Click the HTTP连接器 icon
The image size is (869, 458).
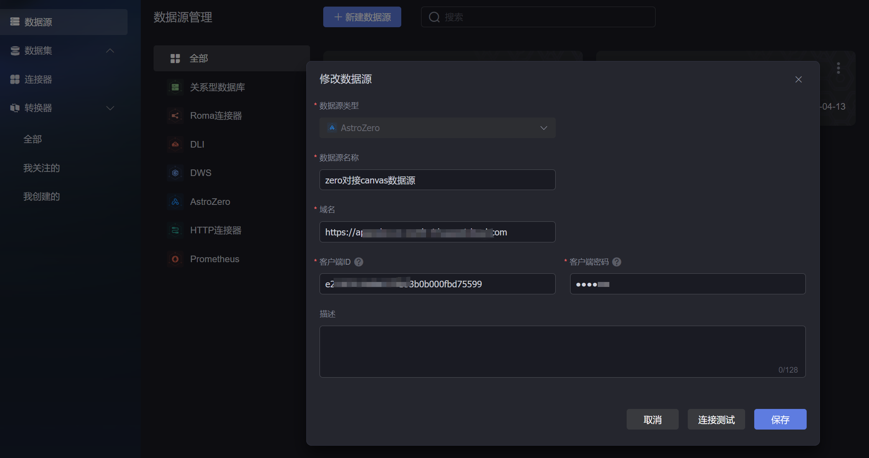pyautogui.click(x=175, y=230)
